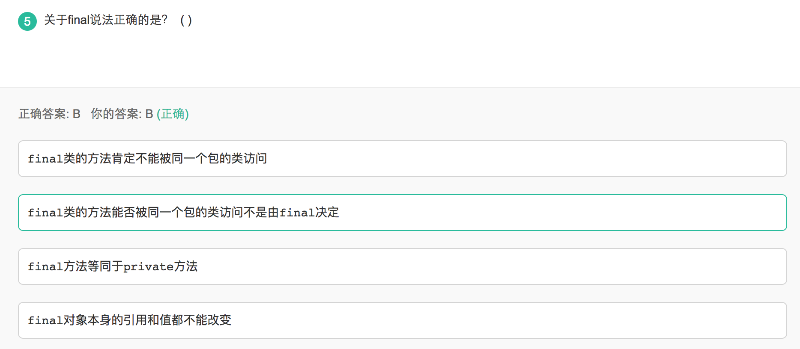Viewport: 800px width, 349px height.
Task: Click the question title 关于final说法正确的是
Action: [x=105, y=20]
